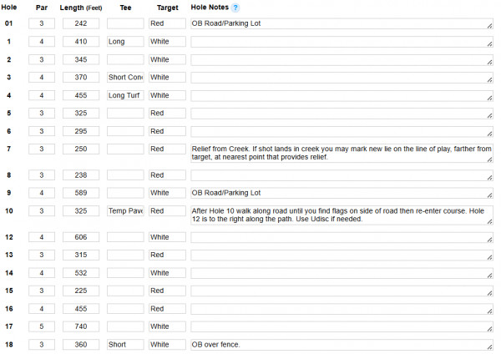Click the "OB over fence." notes field
Screen dimensions: 501x354
[x=341, y=344]
